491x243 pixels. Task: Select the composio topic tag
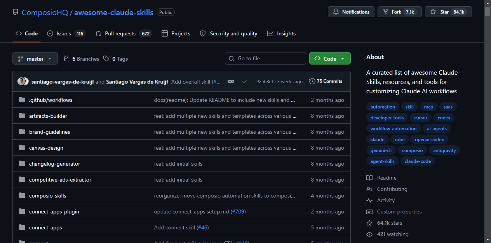412,150
